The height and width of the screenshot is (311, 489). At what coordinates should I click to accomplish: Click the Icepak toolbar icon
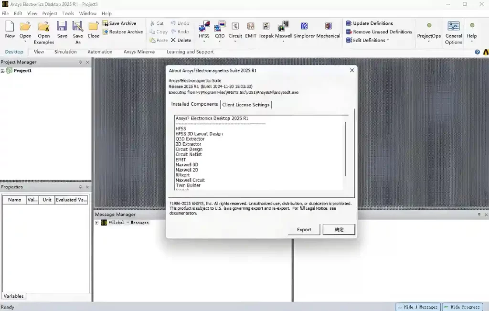(x=266, y=27)
